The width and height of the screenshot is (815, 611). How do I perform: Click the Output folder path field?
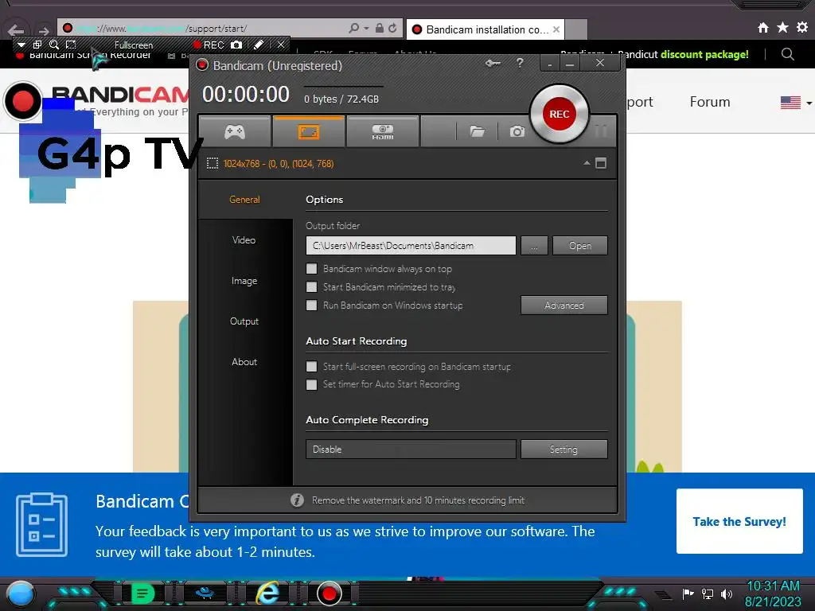411,246
